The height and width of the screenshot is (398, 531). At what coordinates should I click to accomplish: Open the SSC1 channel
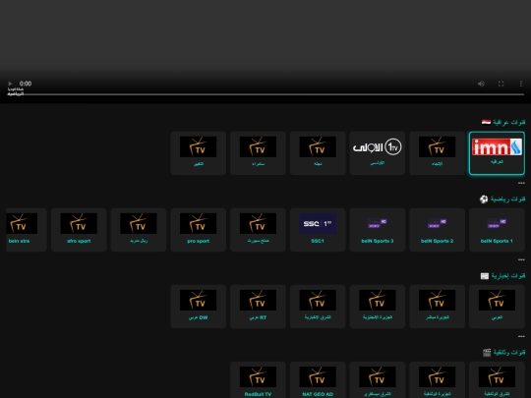(x=318, y=230)
